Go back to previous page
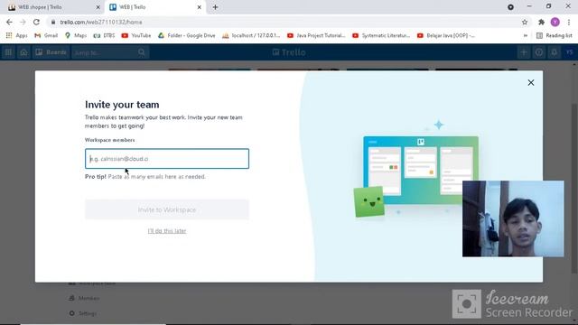The height and width of the screenshot is (325, 578). click(x=9, y=22)
